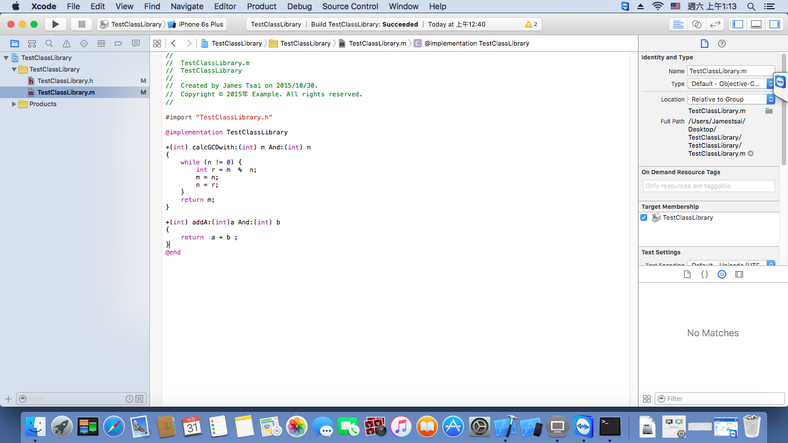788x443 pixels.
Task: Open the Breakpoint navigator
Action: [x=118, y=43]
